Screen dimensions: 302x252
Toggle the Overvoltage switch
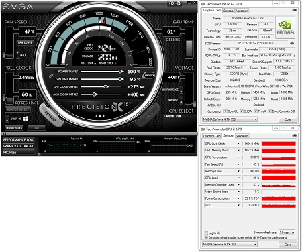click(181, 90)
